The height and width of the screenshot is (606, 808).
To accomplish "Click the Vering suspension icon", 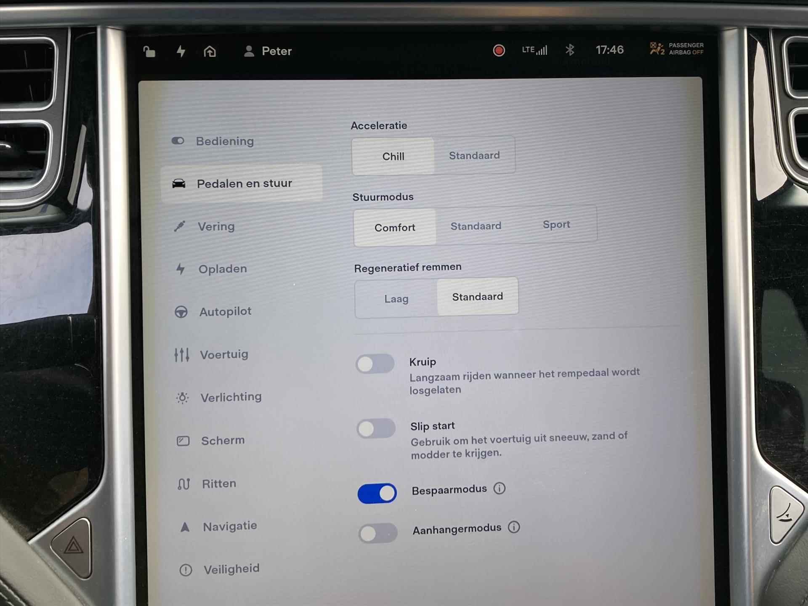I will (x=178, y=225).
